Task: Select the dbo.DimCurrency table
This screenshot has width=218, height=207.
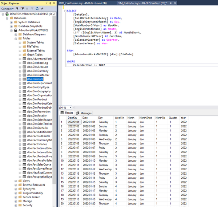Action: tap(38, 71)
